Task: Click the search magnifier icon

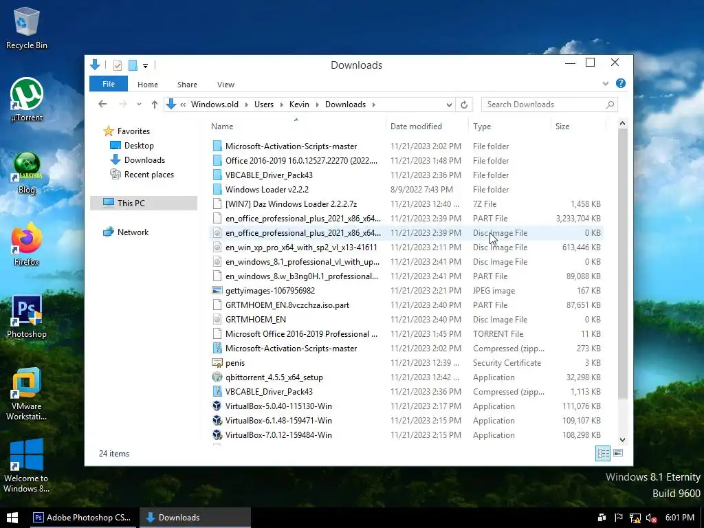Action: tap(610, 104)
